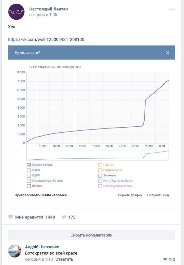Enable the КПРФ series checkbox
This screenshot has height=265, width=184.
pos(29,170)
